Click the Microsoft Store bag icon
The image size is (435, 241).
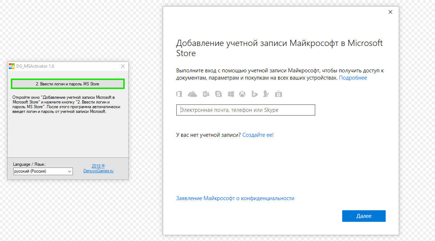[278, 94]
